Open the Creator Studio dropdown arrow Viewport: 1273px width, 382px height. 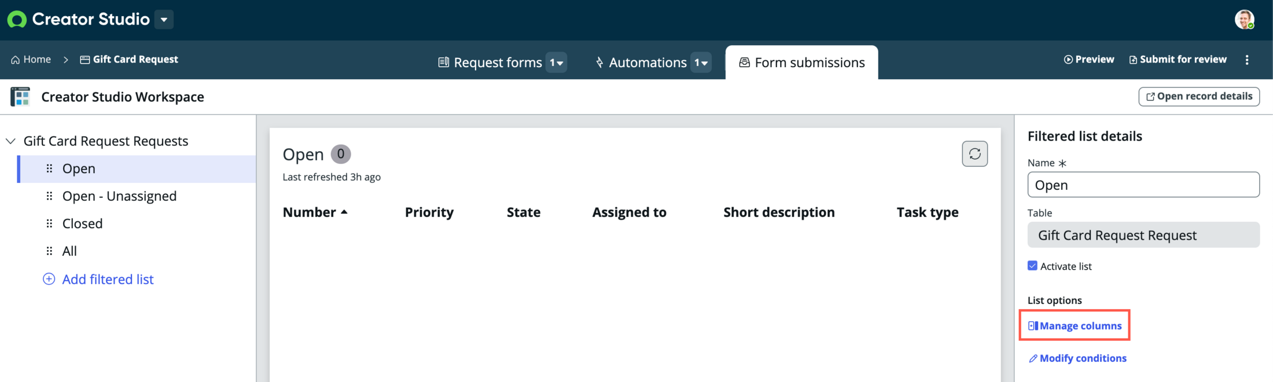pos(164,20)
